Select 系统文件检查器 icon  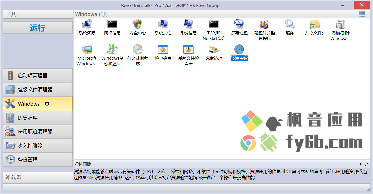(x=189, y=50)
